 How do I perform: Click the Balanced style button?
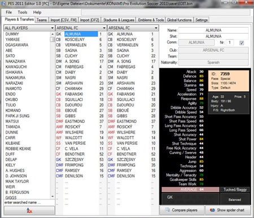point(235,199)
